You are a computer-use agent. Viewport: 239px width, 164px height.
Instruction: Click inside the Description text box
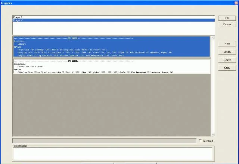(x=113, y=154)
